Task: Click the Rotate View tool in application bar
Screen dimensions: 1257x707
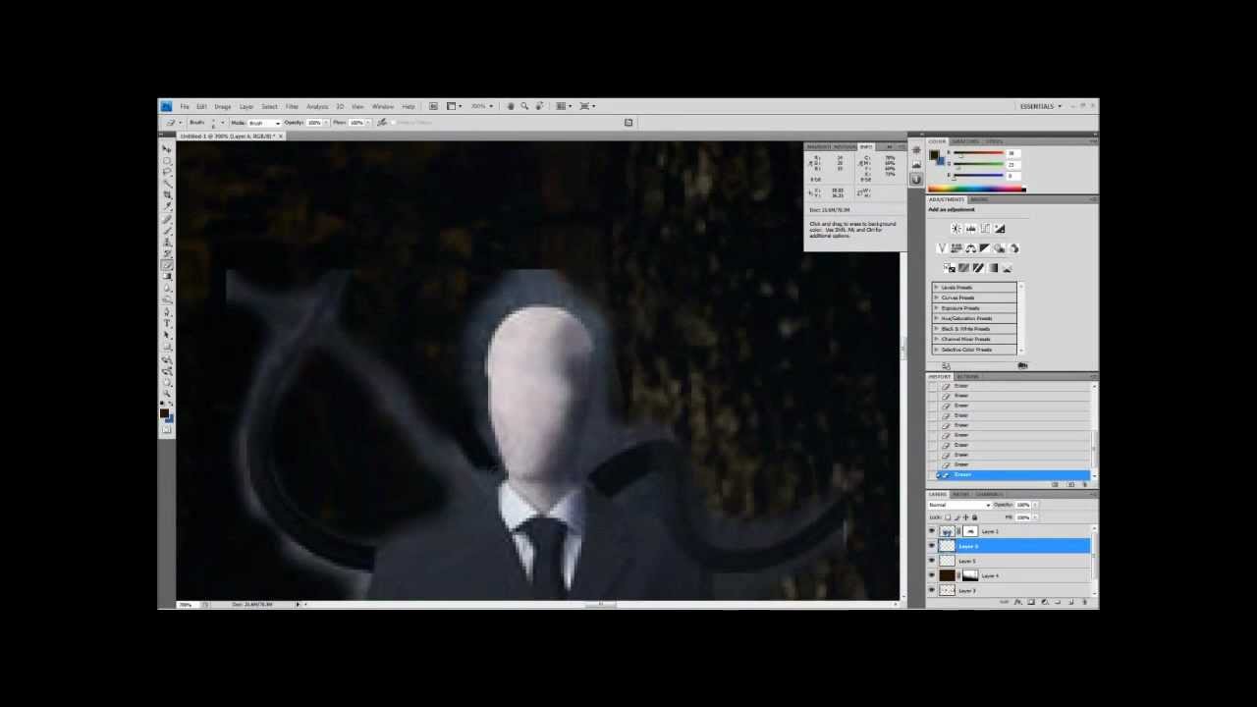Action: [538, 106]
